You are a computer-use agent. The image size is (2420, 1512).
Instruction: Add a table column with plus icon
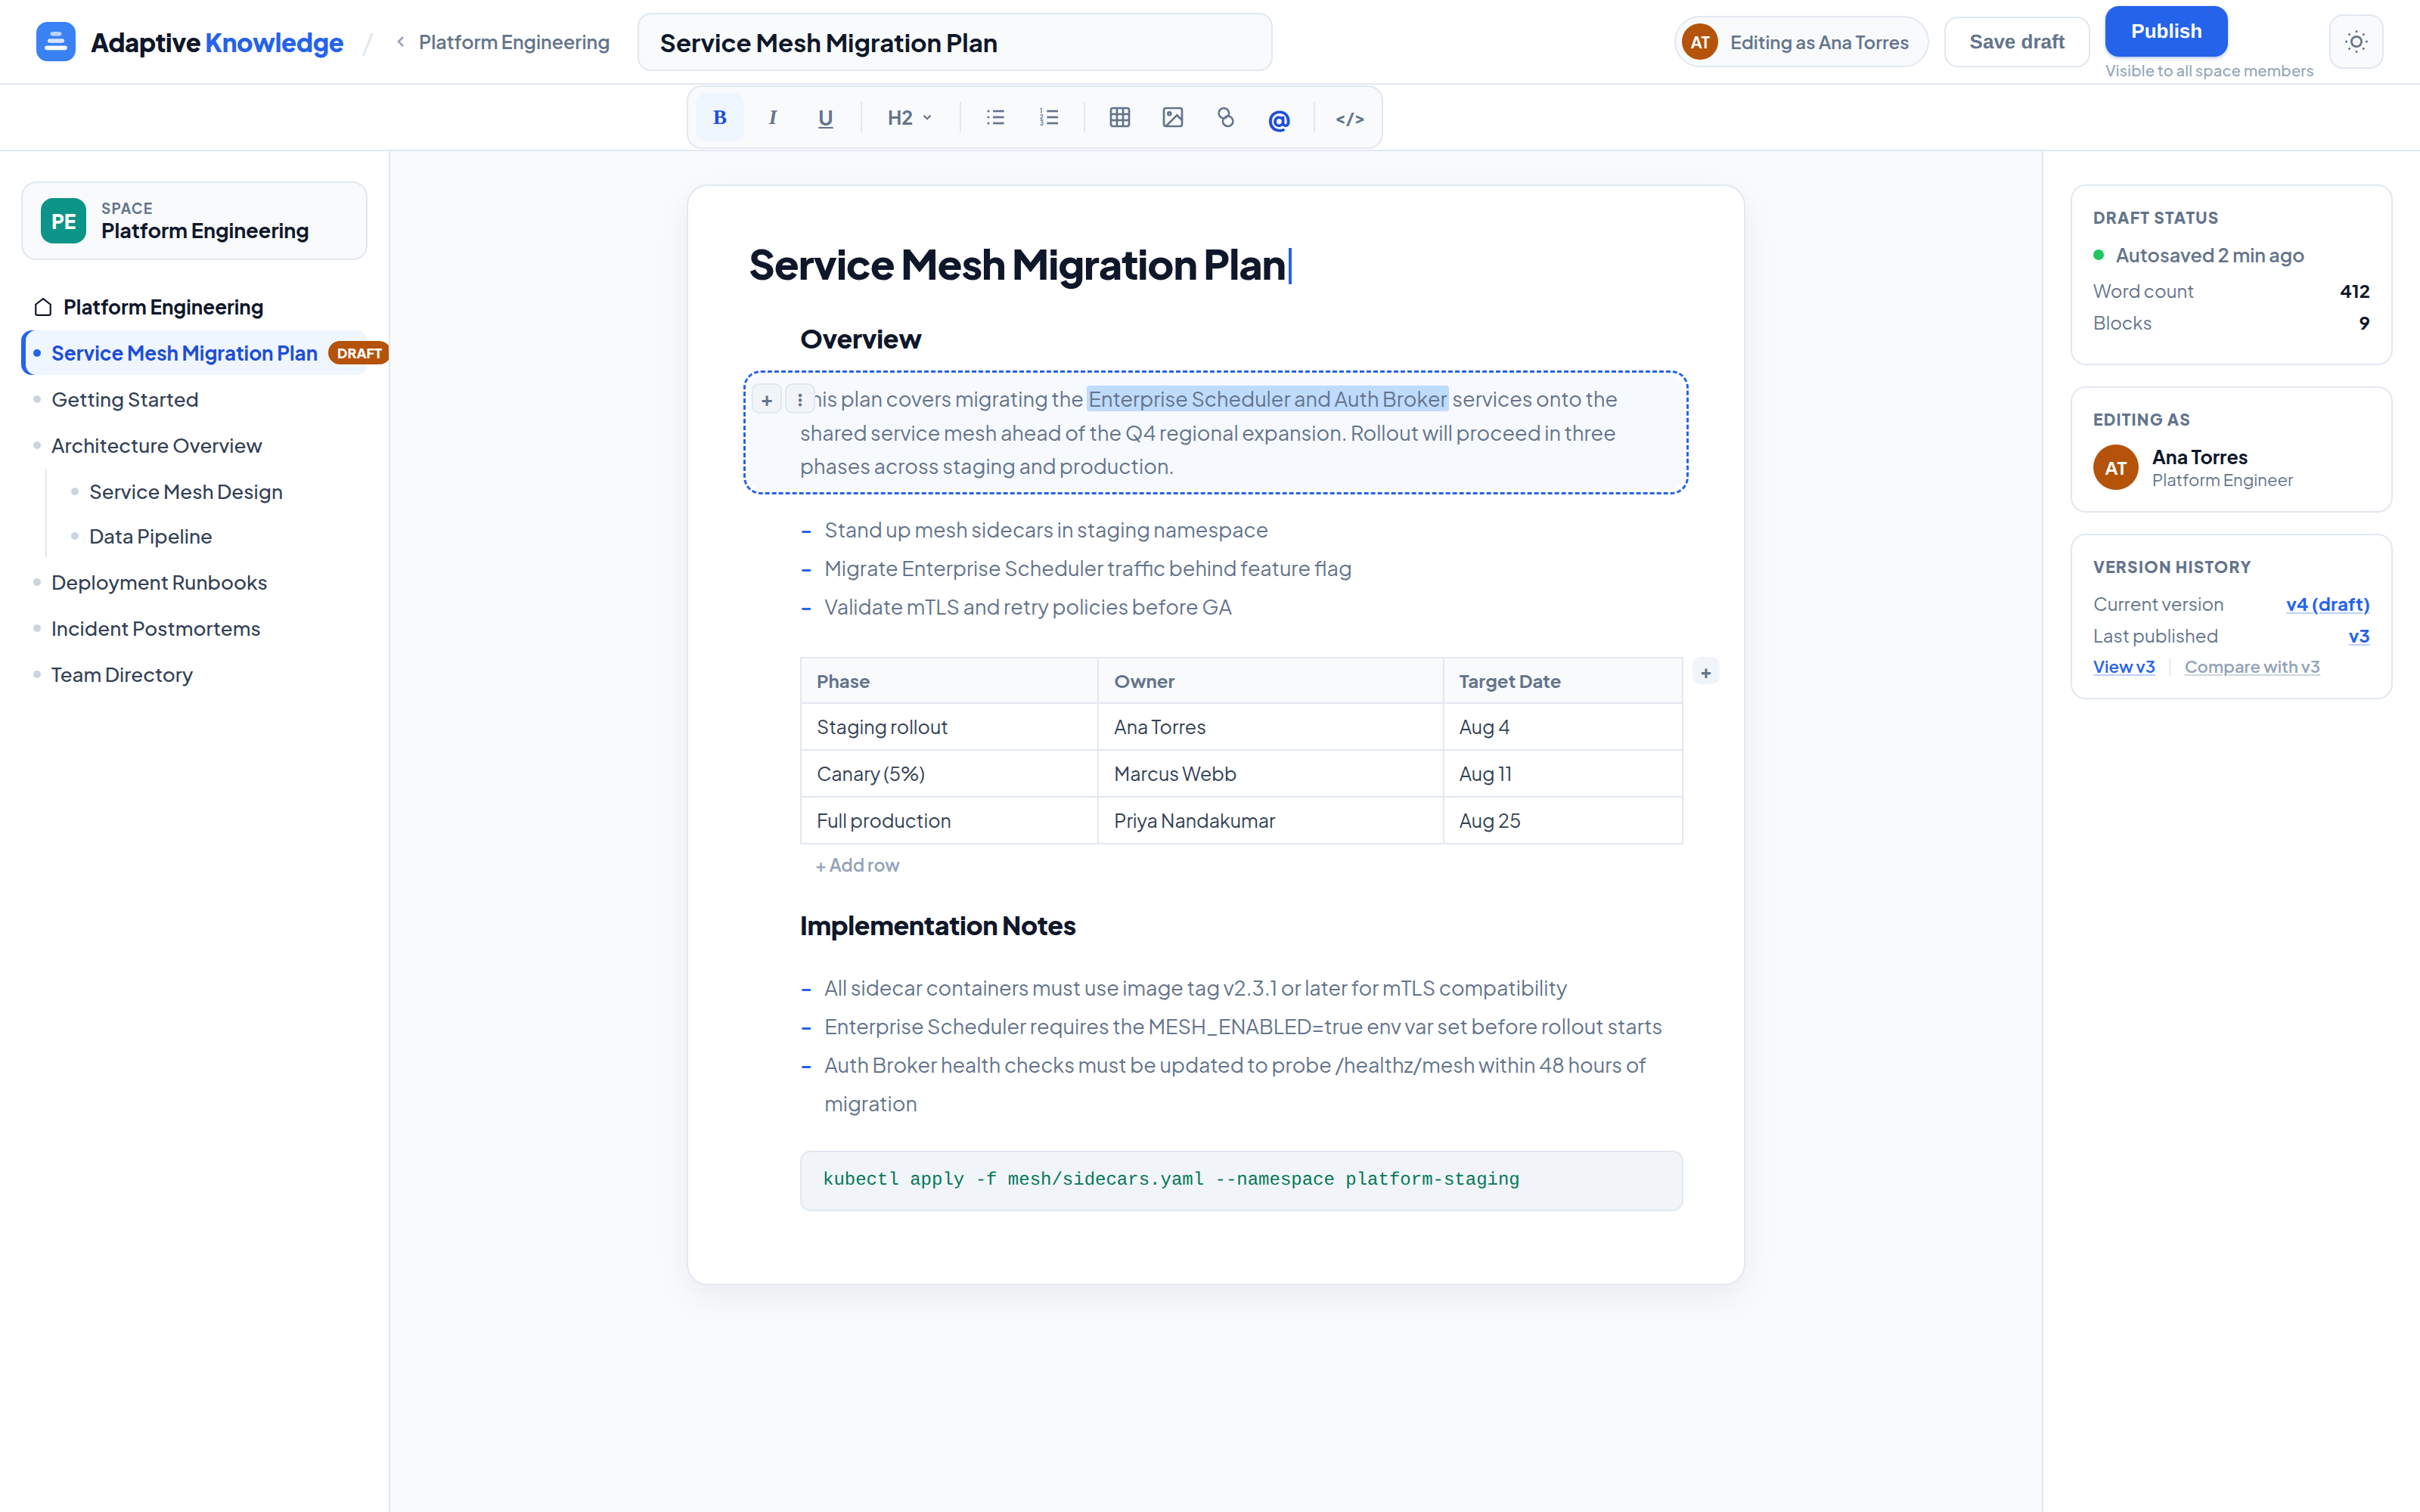[x=1706, y=672]
